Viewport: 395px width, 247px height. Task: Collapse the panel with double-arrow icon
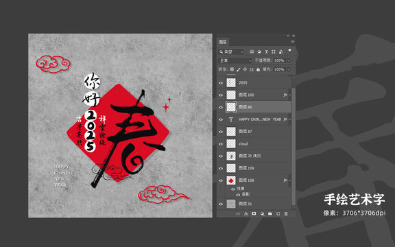[289, 36]
